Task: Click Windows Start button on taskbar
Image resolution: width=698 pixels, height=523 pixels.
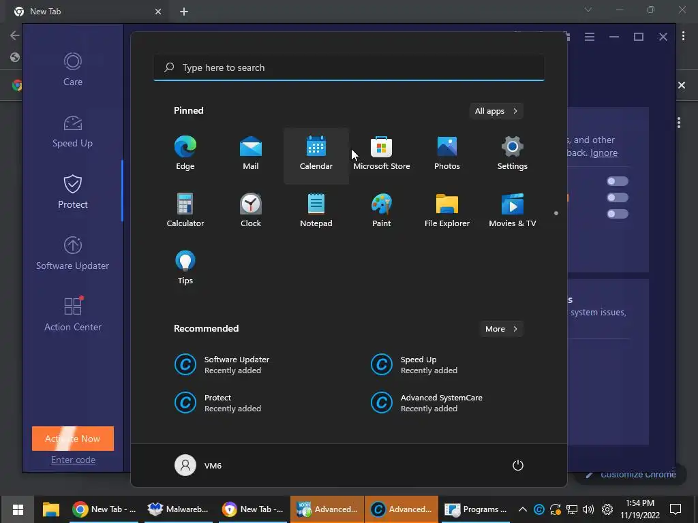Action: coord(18,509)
